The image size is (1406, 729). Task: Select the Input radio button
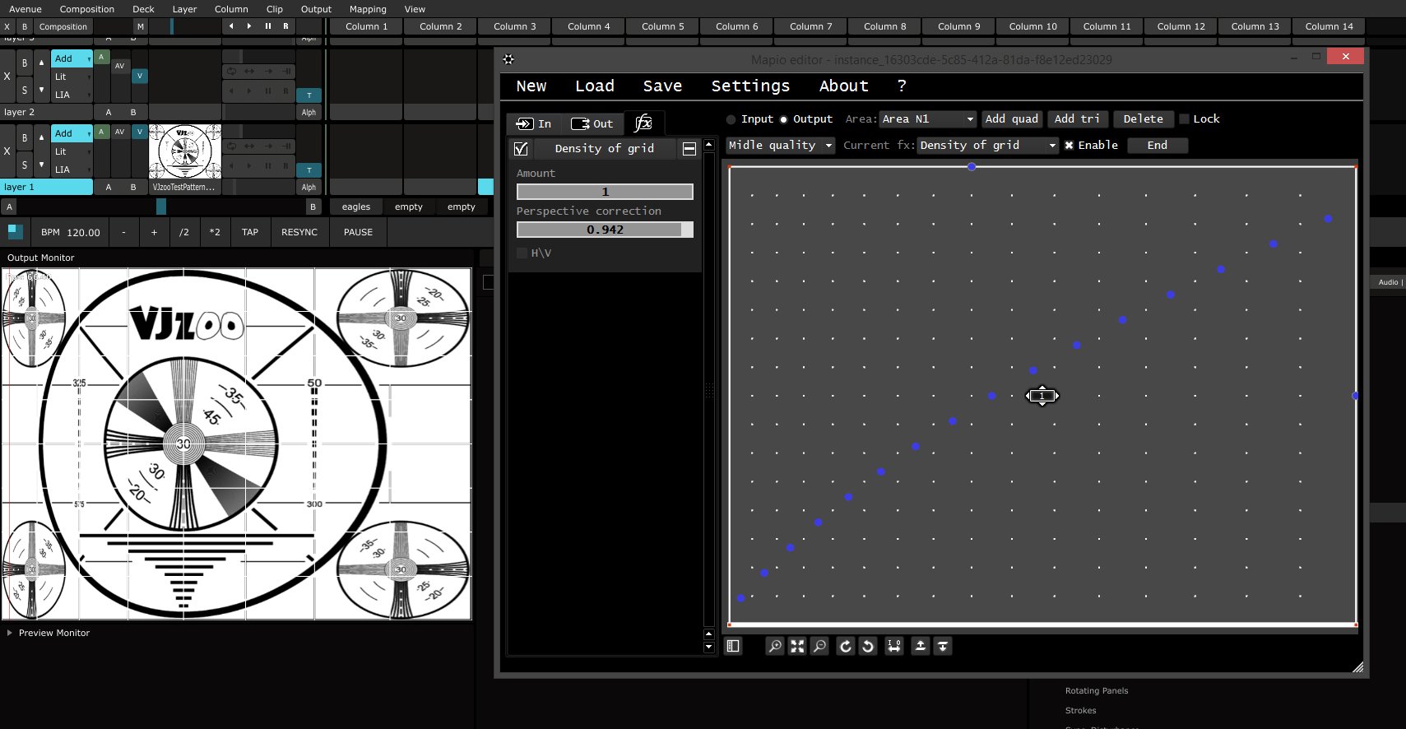click(731, 119)
